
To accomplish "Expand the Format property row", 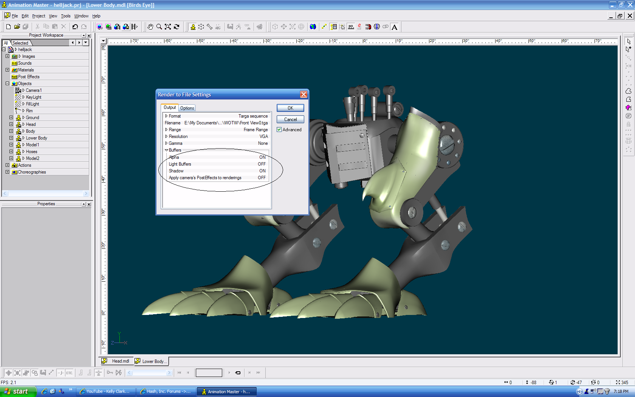I will click(166, 116).
